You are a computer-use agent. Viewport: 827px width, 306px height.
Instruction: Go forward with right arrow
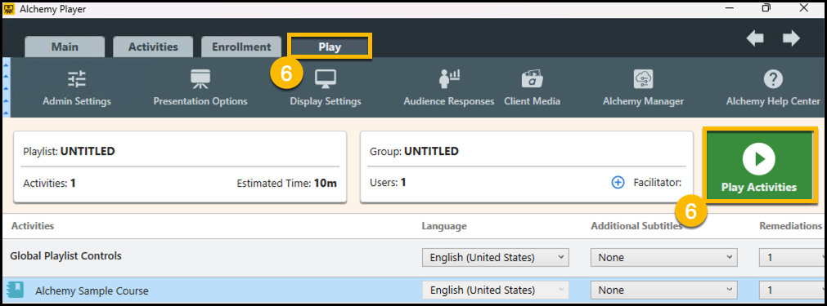(791, 38)
